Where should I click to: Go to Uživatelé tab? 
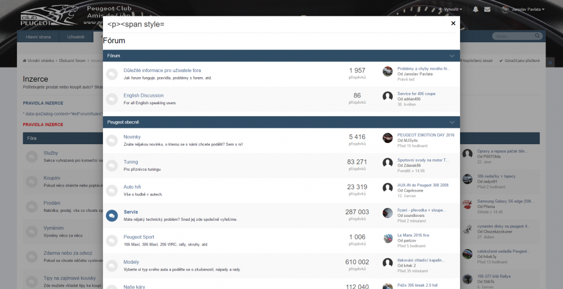(76, 37)
